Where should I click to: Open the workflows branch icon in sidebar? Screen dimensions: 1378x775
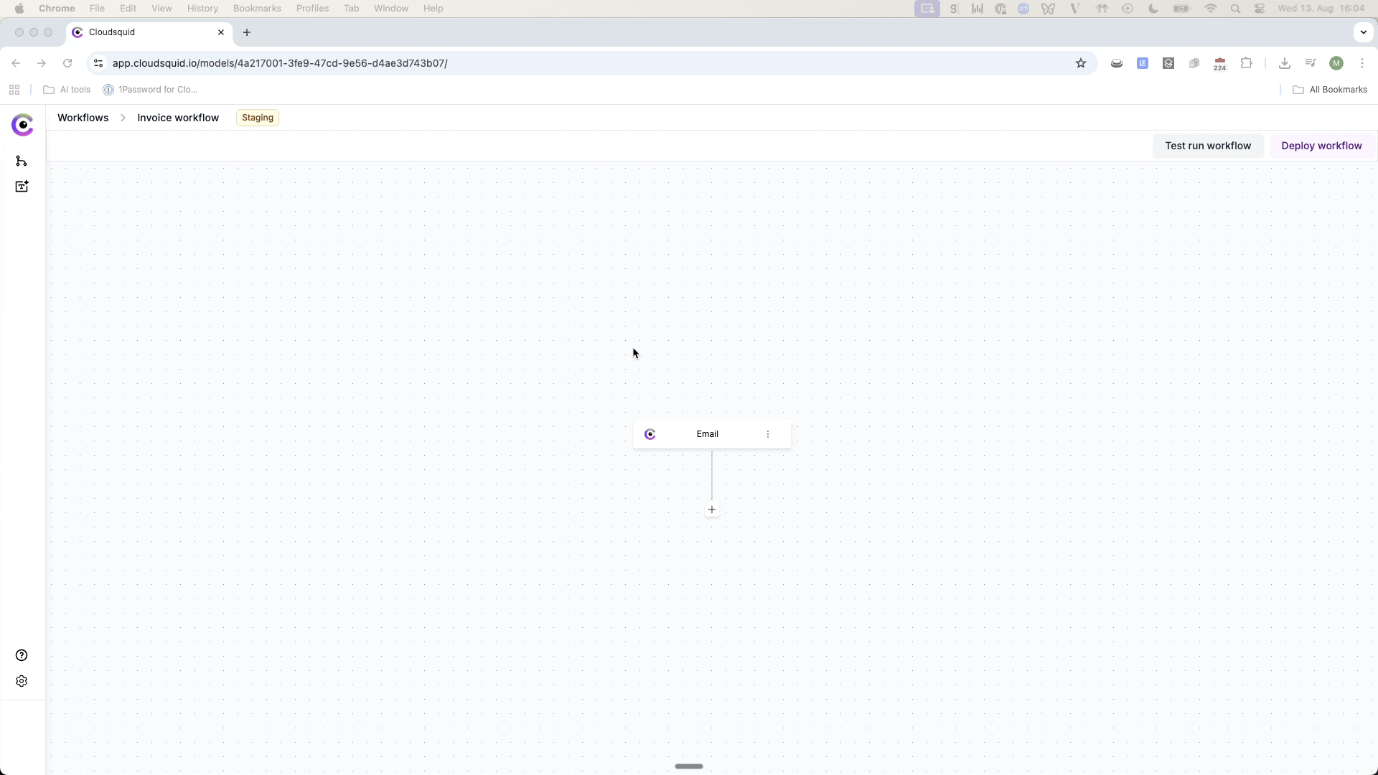point(22,161)
